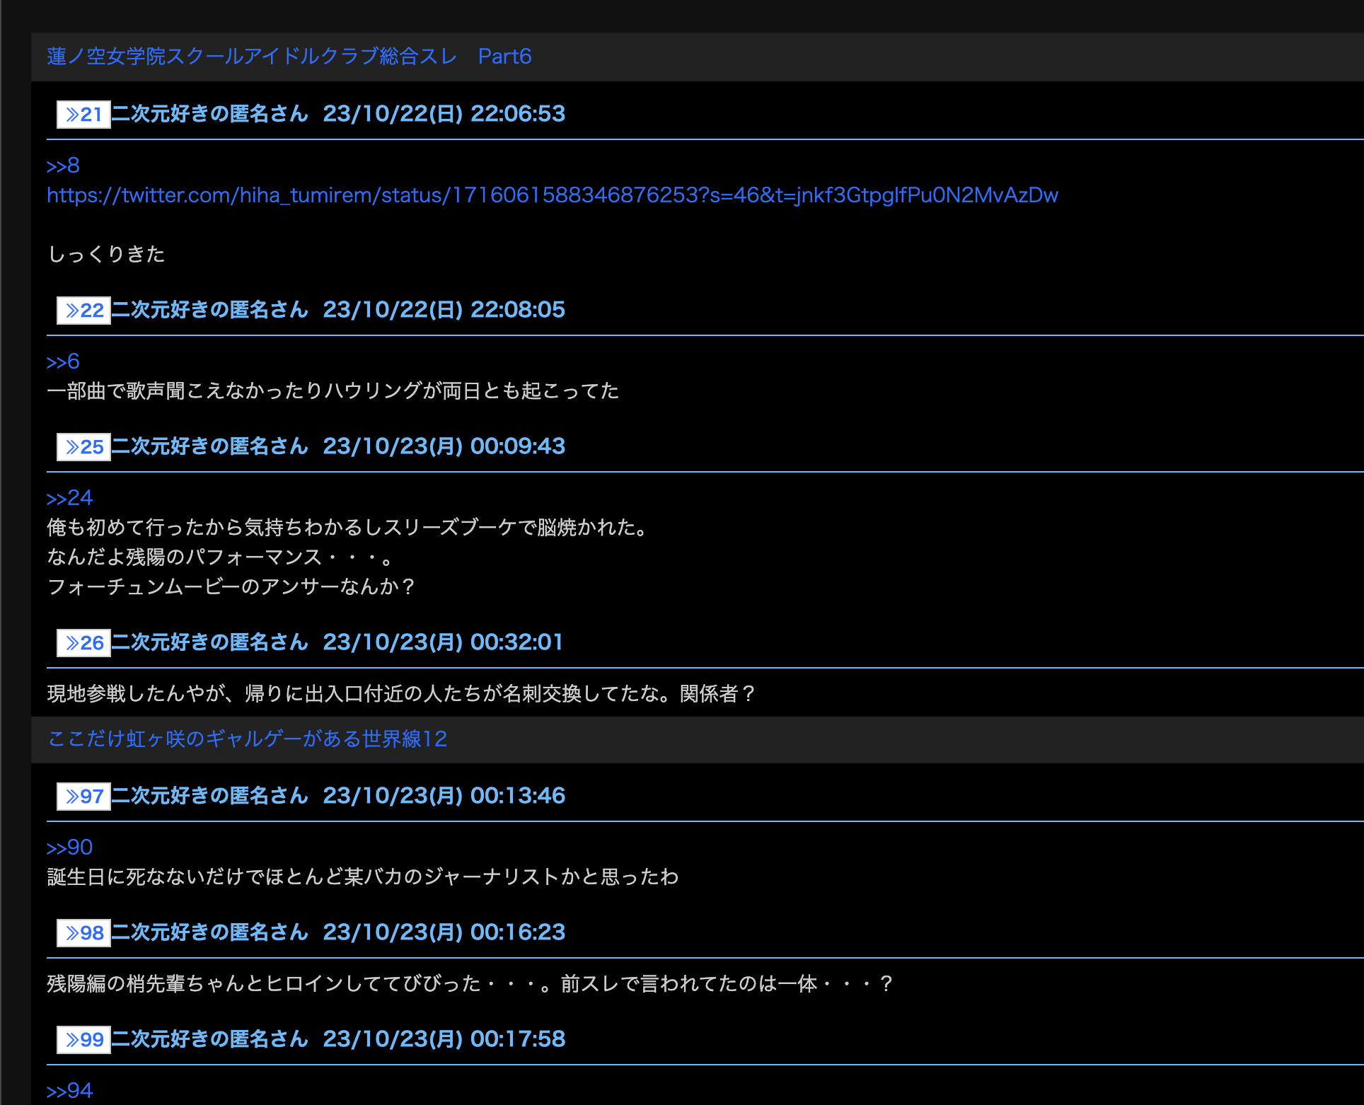
Task: Click post number badge »97
Action: [x=83, y=797]
